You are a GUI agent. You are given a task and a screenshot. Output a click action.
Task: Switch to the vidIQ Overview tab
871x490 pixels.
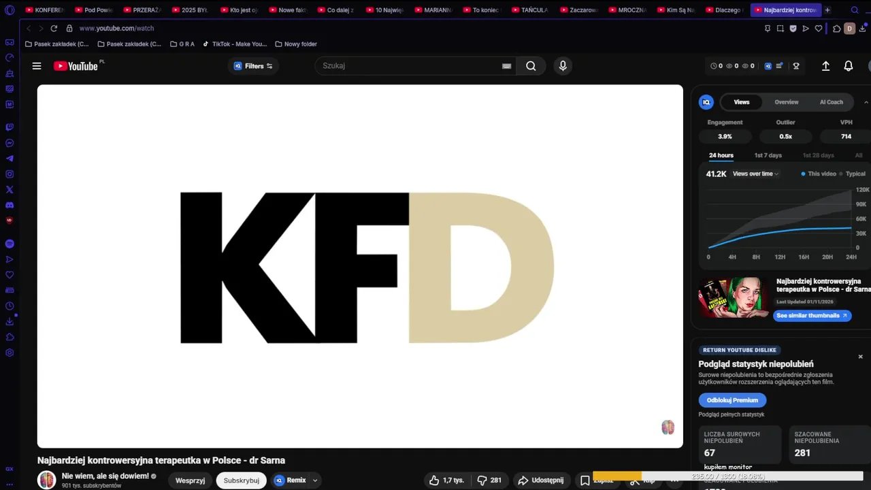786,102
